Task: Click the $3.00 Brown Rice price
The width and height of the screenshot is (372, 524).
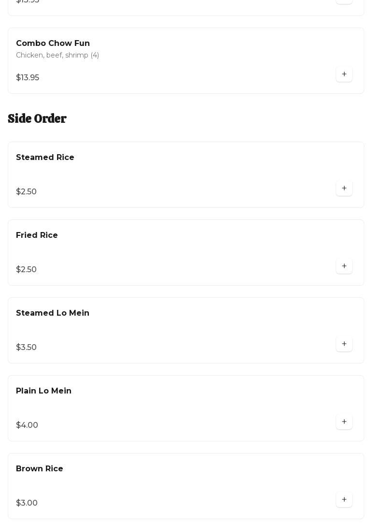Action: coord(27,503)
